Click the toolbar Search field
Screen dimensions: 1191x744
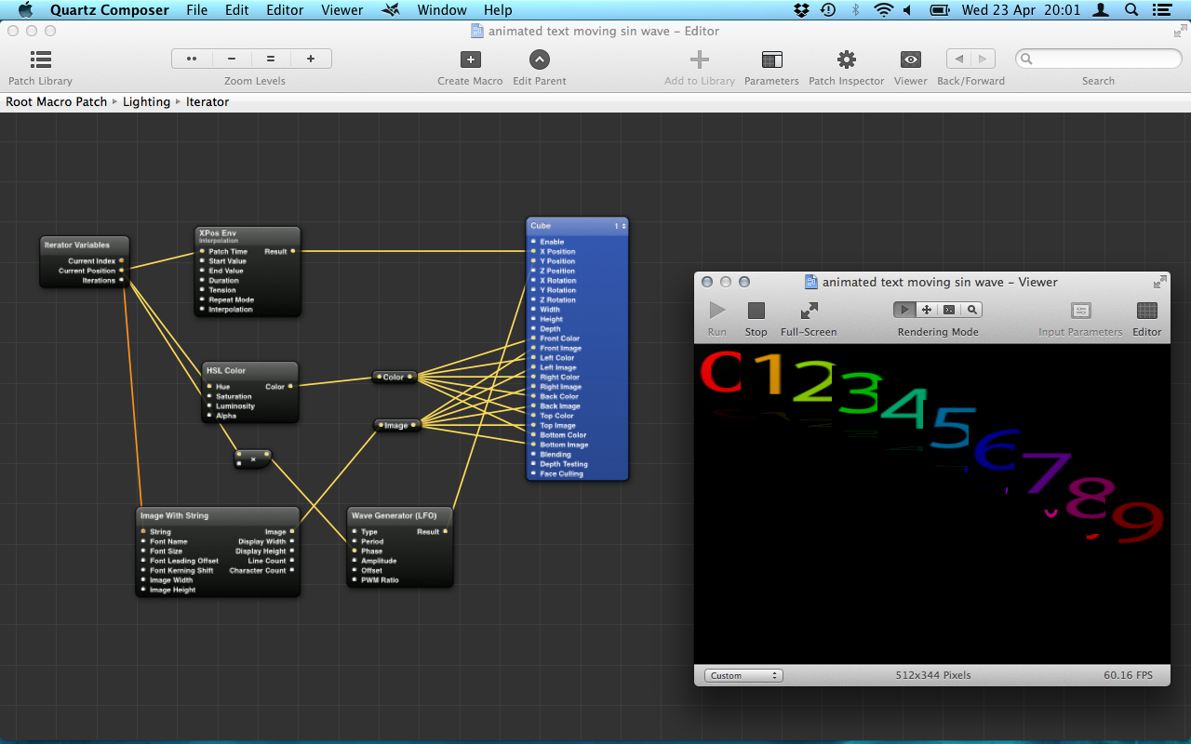click(1098, 60)
